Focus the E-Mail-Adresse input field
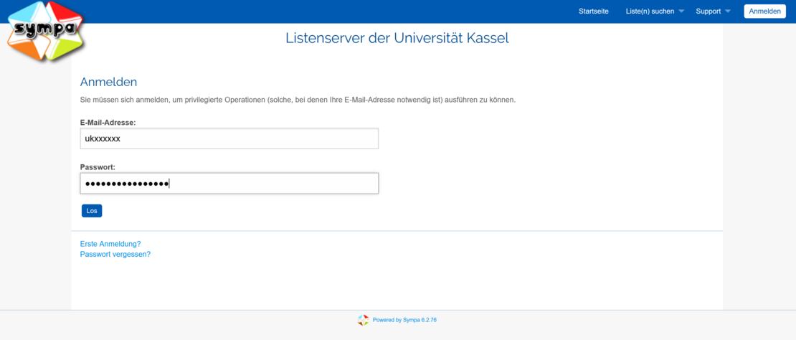 229,138
